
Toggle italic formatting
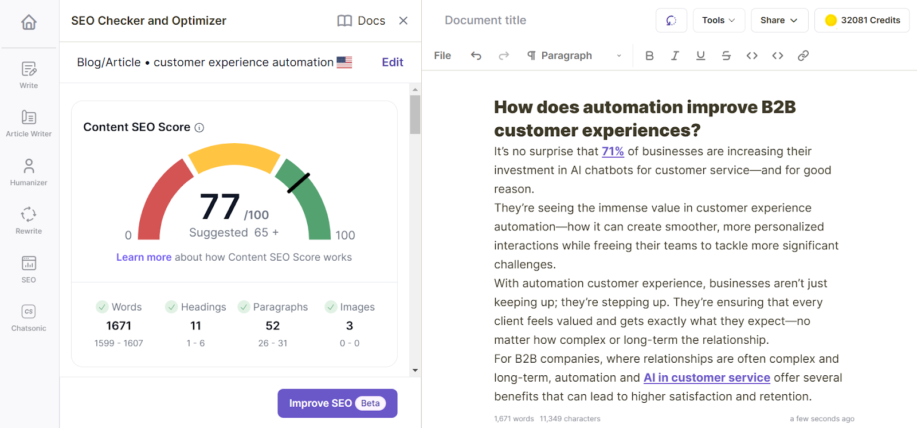pyautogui.click(x=675, y=56)
